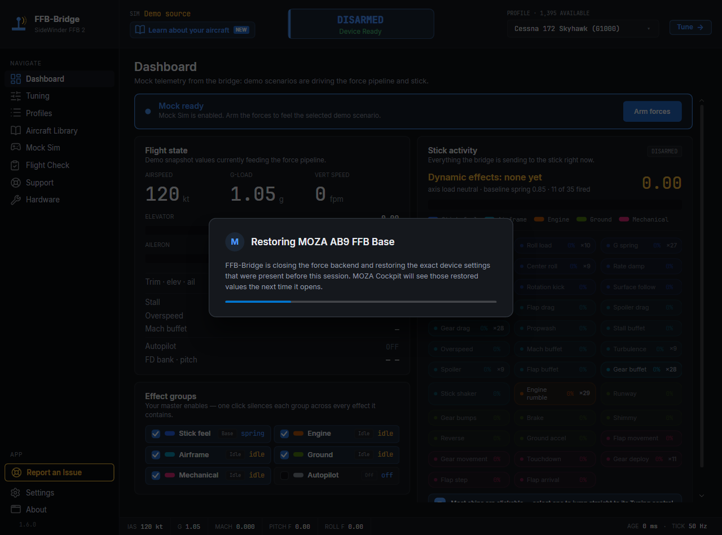Screen dimensions: 722x535
Task: Select the Flap arrival chip
Action: (x=555, y=480)
